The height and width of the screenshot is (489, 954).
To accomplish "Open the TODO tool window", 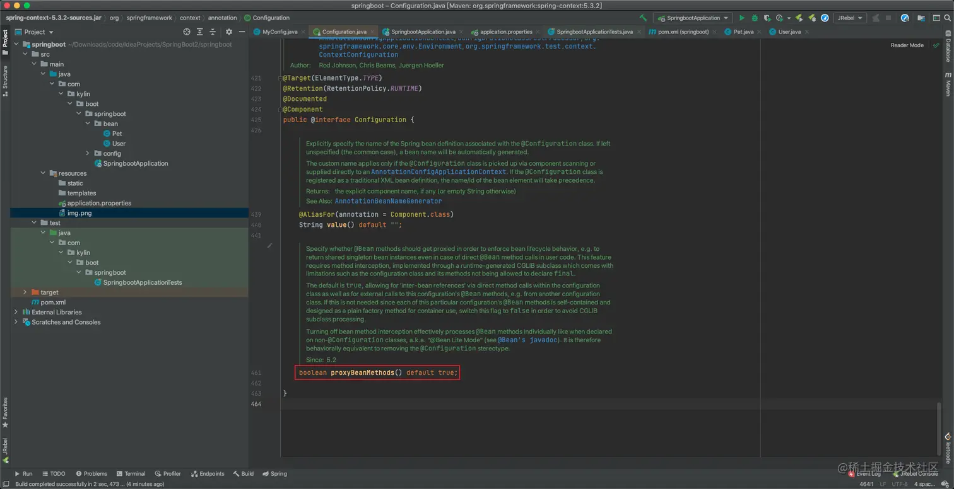I will [54, 474].
